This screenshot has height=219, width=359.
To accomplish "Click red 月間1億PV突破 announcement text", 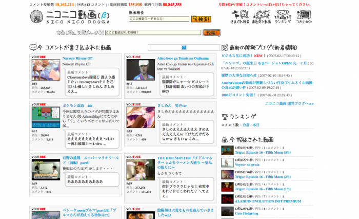I will click(265, 4).
